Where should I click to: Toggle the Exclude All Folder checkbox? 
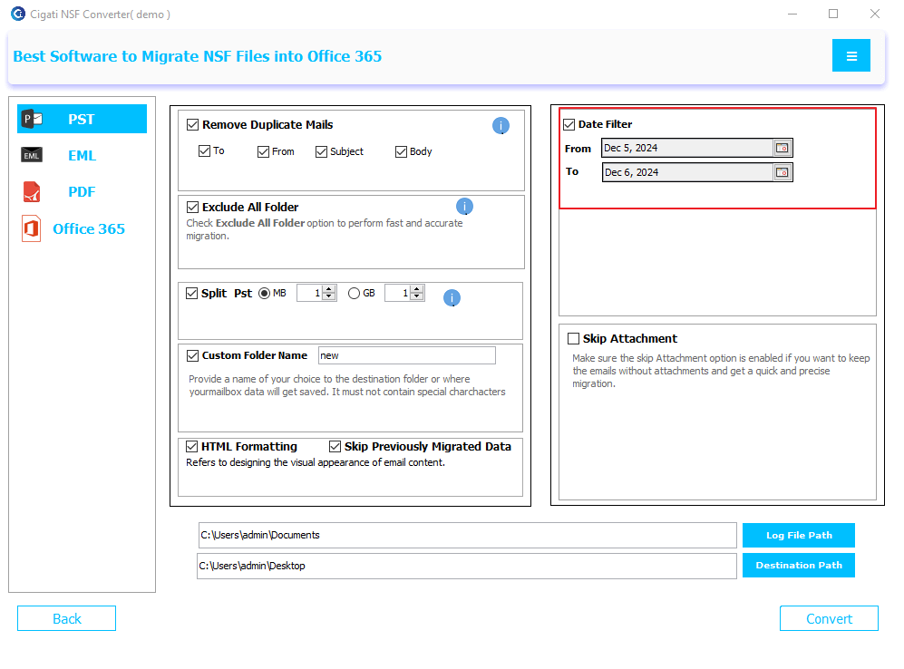[x=192, y=207]
